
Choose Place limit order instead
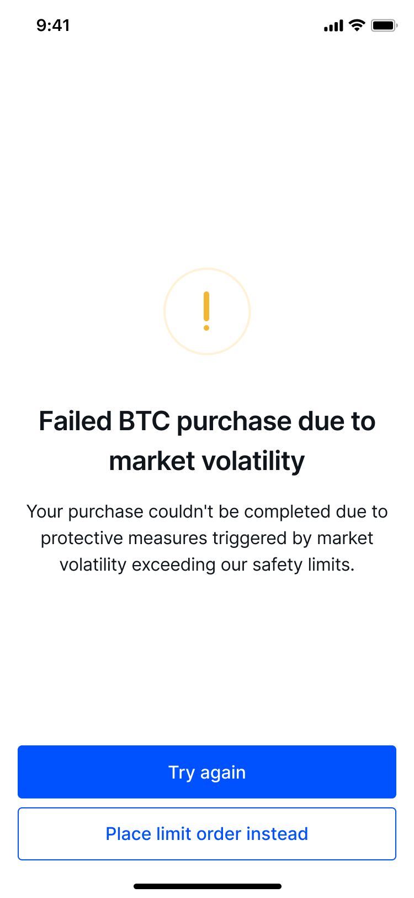coord(207,834)
